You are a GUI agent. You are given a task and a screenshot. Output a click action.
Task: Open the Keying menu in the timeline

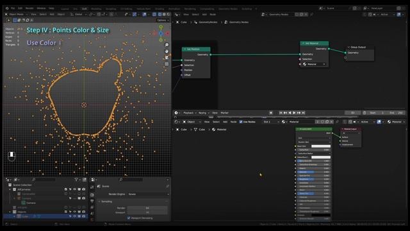click(204, 113)
